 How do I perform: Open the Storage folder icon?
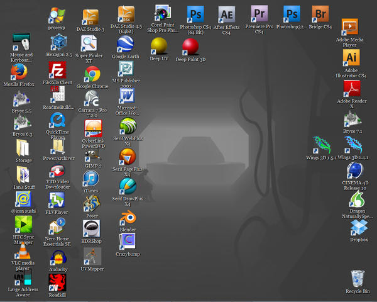23,148
